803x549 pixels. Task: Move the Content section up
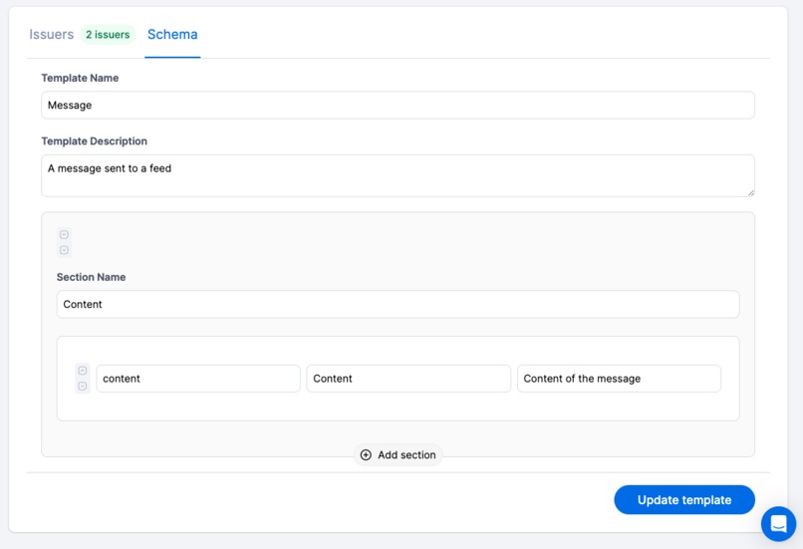(x=64, y=235)
